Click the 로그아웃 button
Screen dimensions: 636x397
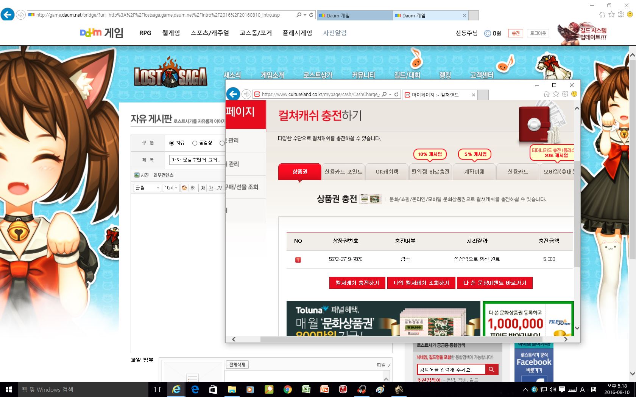538,33
